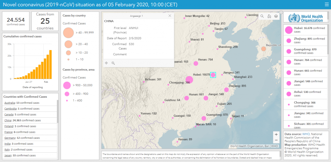This screenshot has width=331, height=162.
Task: Open the map search tool
Action: point(262,16)
